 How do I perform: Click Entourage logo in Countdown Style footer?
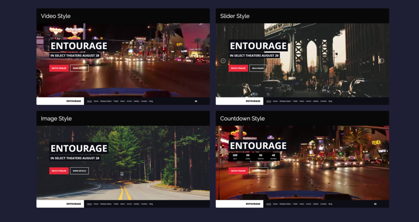pyautogui.click(x=253, y=204)
